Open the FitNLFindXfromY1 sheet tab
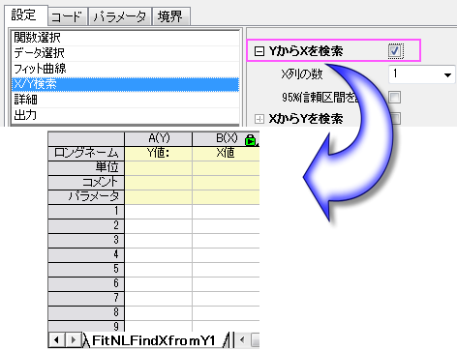The width and height of the screenshot is (457, 351). pos(154,340)
